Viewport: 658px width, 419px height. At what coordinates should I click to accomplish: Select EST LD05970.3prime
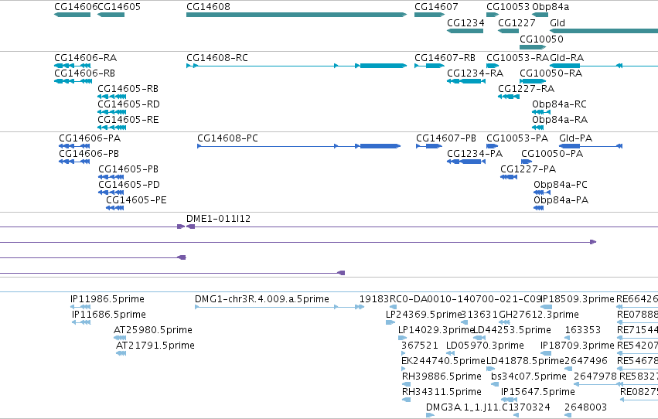click(451, 353)
